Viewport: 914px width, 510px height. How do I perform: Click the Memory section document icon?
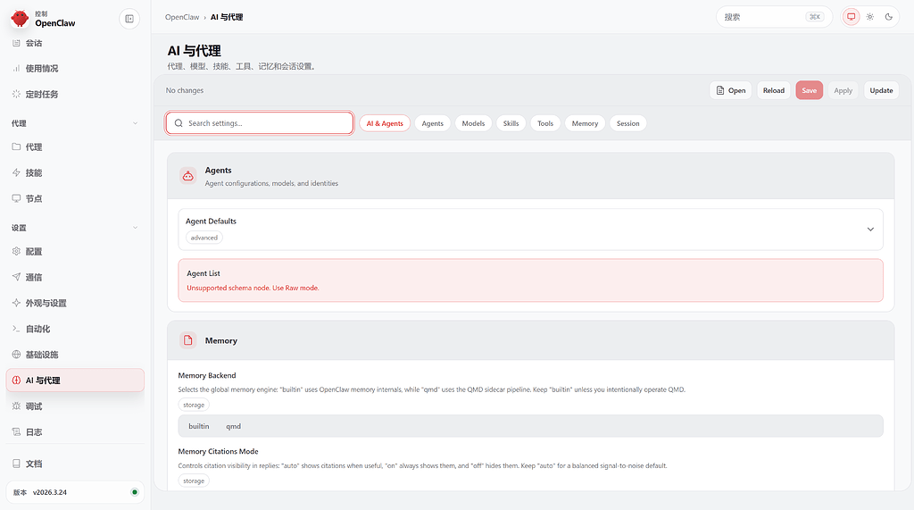point(187,340)
